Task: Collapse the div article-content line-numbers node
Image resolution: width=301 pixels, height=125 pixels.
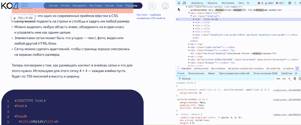Action: 186,7
